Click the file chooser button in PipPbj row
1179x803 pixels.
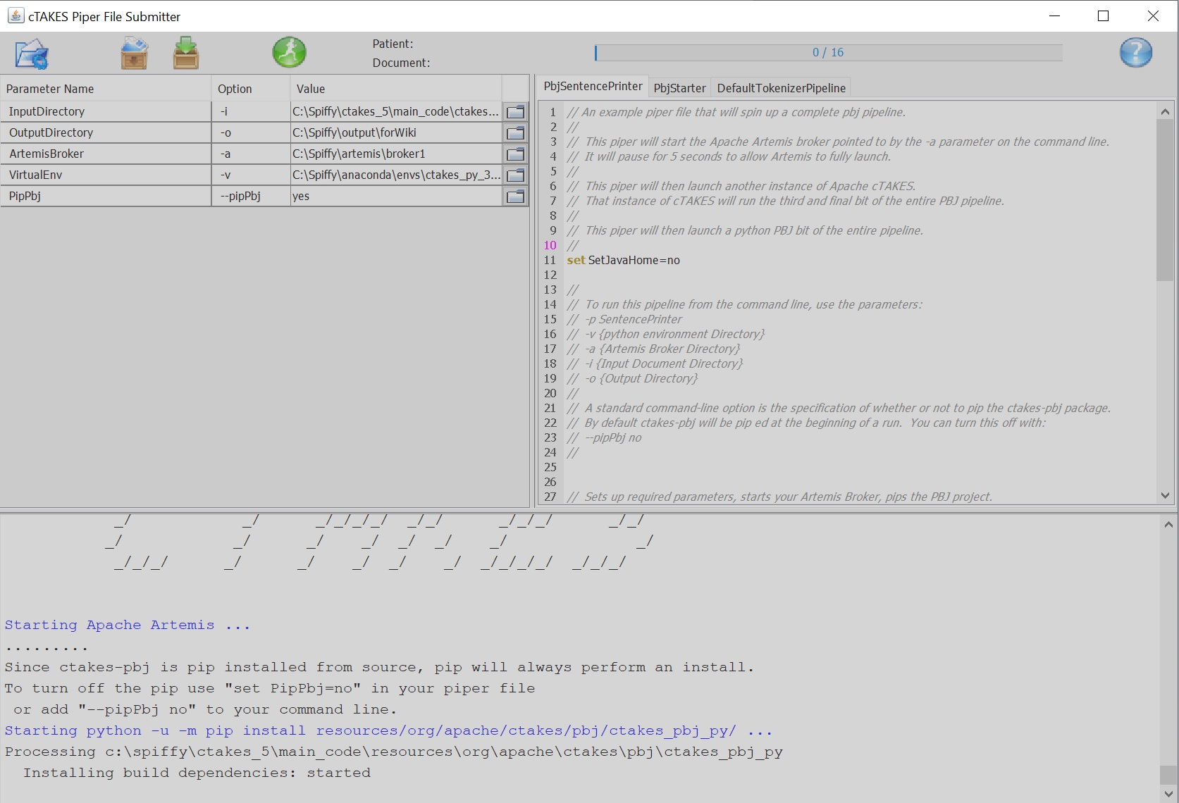516,197
